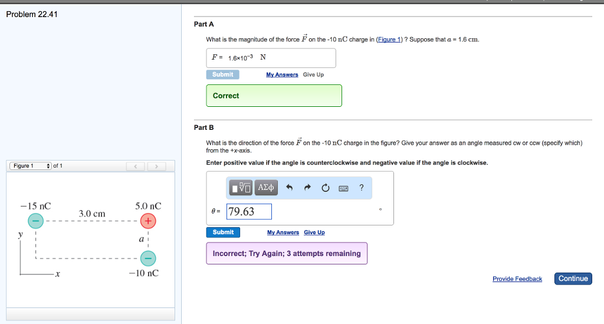Open the math templates button in equation toolbar
The height and width of the screenshot is (324, 604).
(241, 188)
